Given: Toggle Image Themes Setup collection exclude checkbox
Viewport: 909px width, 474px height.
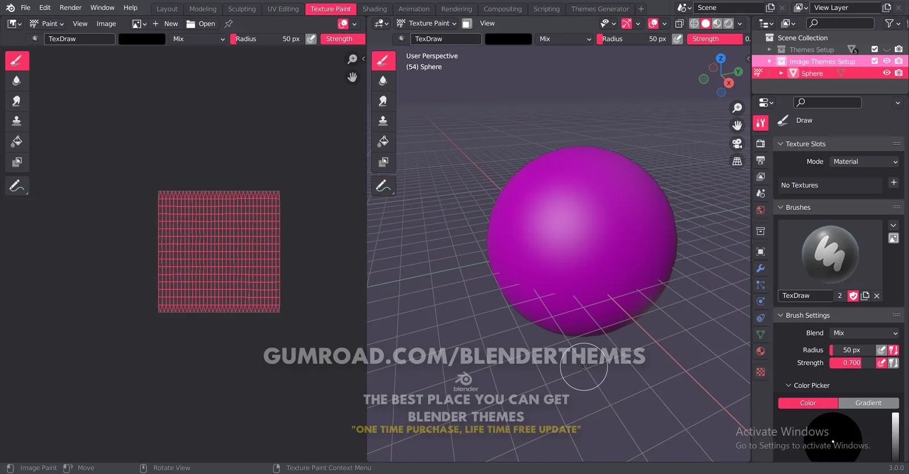Looking at the screenshot, I should pyautogui.click(x=874, y=61).
